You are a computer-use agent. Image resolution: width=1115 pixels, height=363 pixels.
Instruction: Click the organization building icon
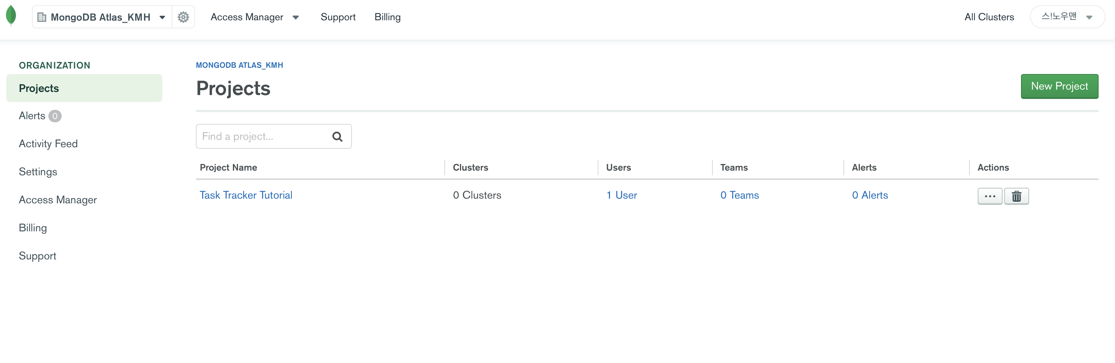(42, 17)
